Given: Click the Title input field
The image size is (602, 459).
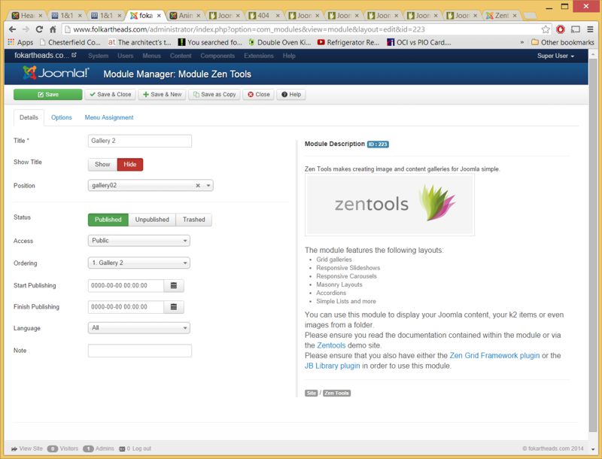Looking at the screenshot, I should pyautogui.click(x=140, y=141).
